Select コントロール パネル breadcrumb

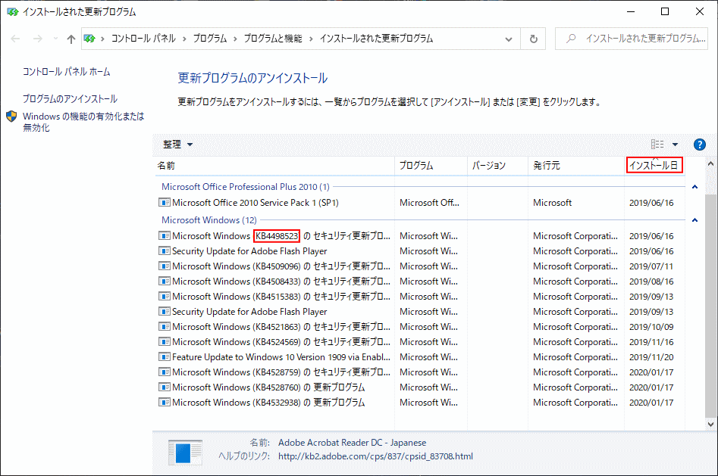143,39
